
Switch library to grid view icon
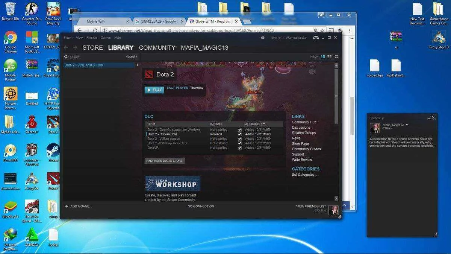pyautogui.click(x=336, y=57)
